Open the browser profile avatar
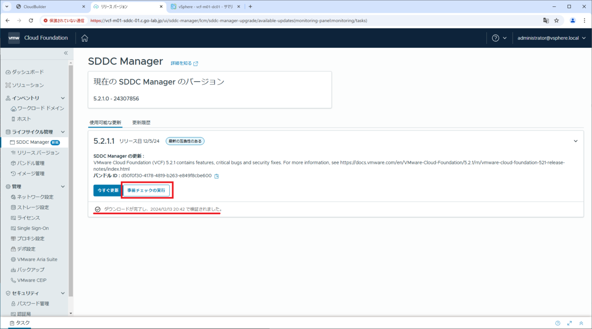 (x=573, y=21)
